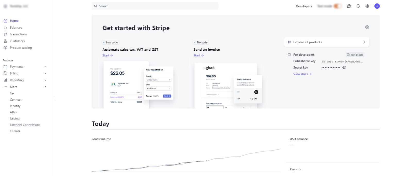Click the Gross volume label
Viewport: 412px width, 176px height.
tap(101, 139)
